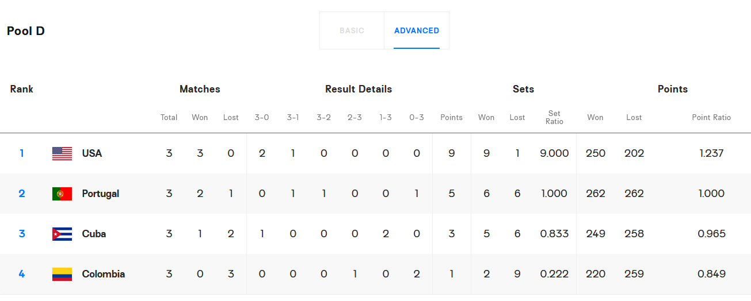This screenshot has width=751, height=301.
Task: Click rank number 4
Action: tap(22, 274)
